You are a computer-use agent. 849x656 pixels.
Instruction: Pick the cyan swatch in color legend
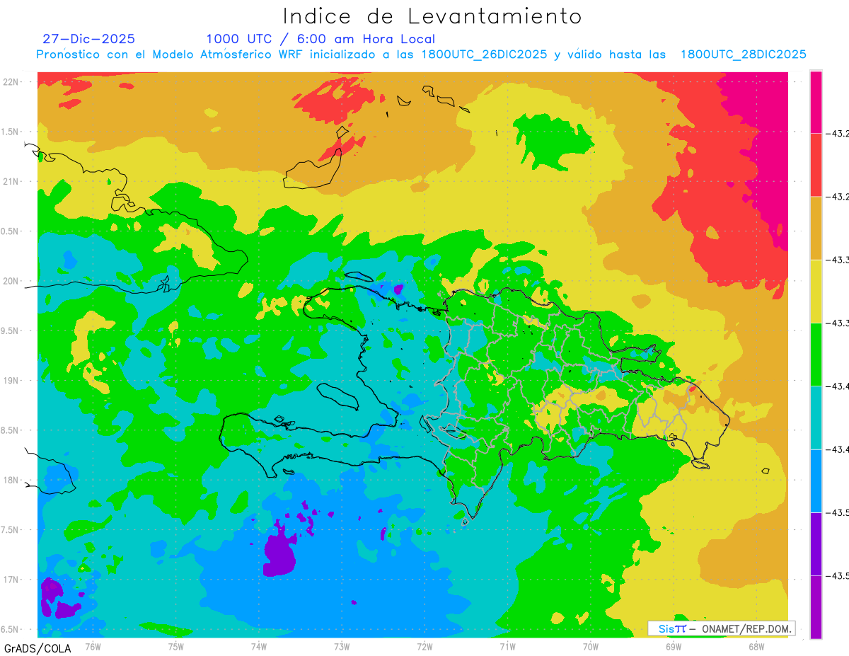(x=816, y=418)
